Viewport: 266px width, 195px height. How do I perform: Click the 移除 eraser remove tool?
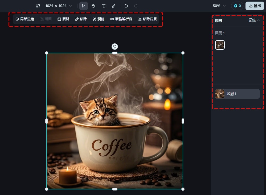coord(81,19)
